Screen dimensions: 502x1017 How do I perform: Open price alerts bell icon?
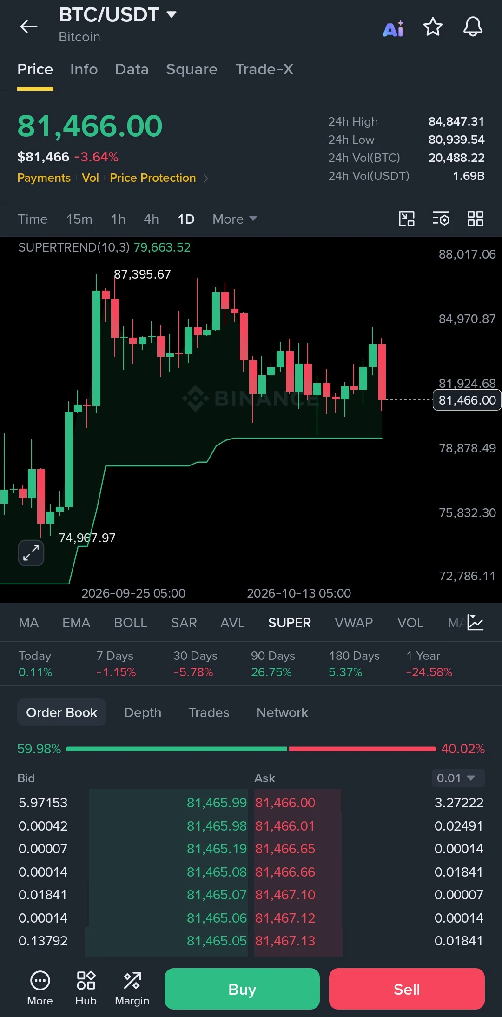pos(473,27)
